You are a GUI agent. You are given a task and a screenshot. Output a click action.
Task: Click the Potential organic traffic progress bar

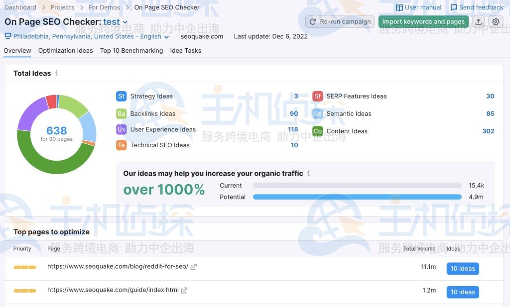click(x=357, y=197)
